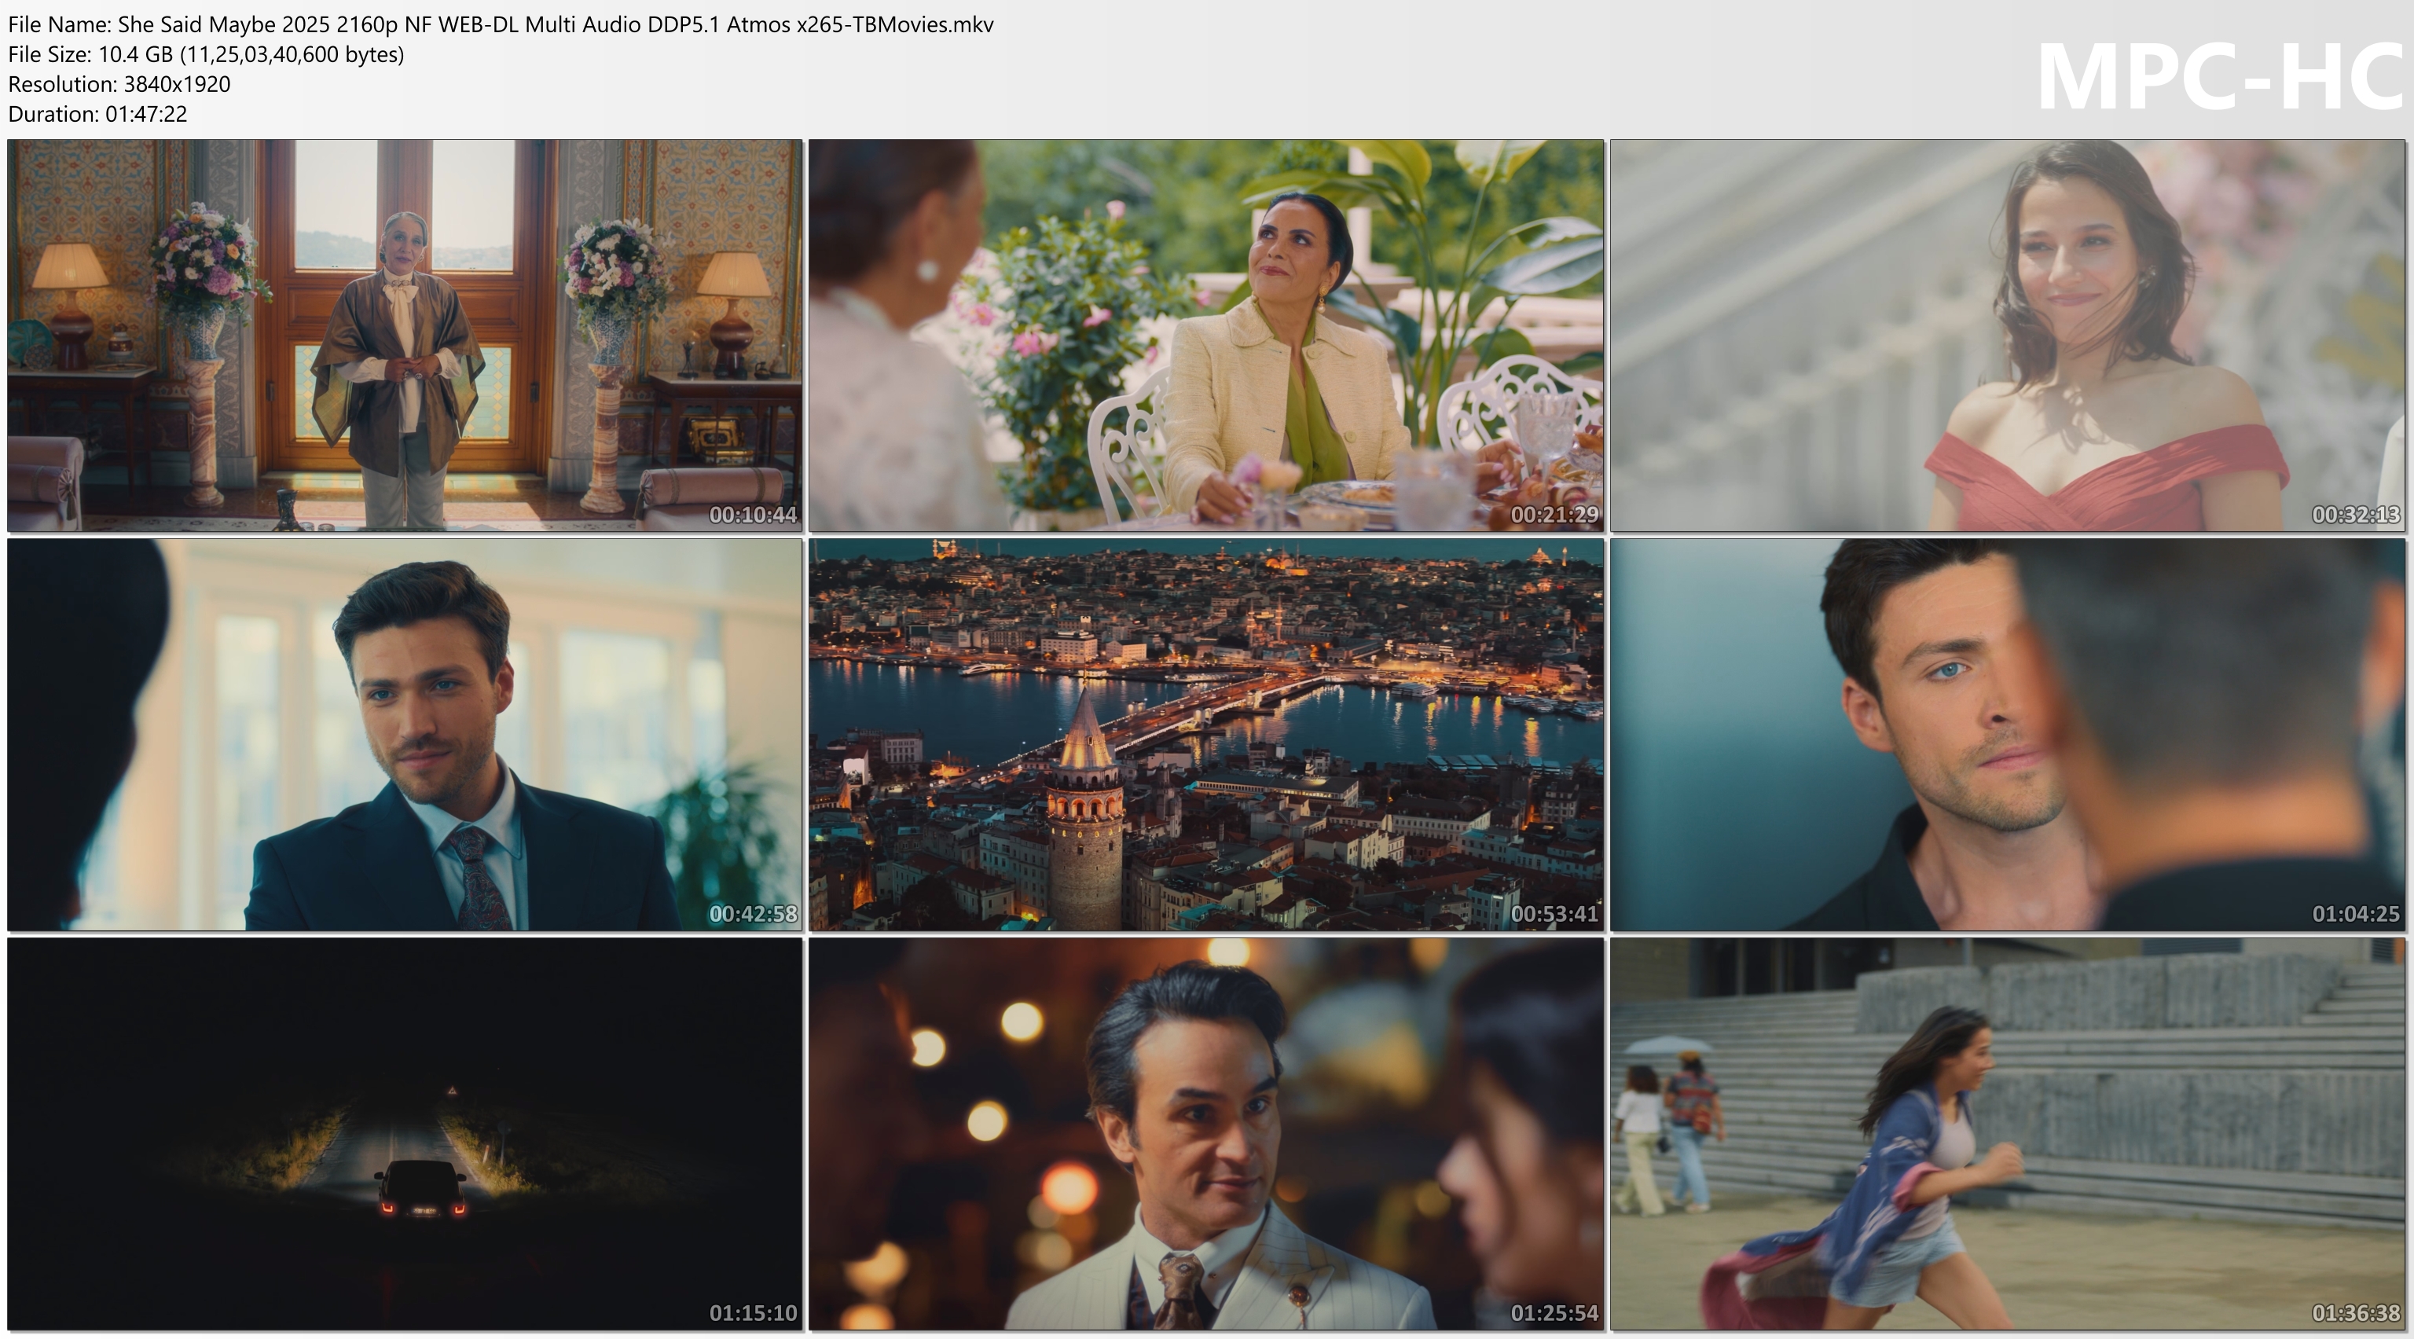Click the Duration: 01:47:22 text
This screenshot has height=1339, width=2414.
coord(97,114)
